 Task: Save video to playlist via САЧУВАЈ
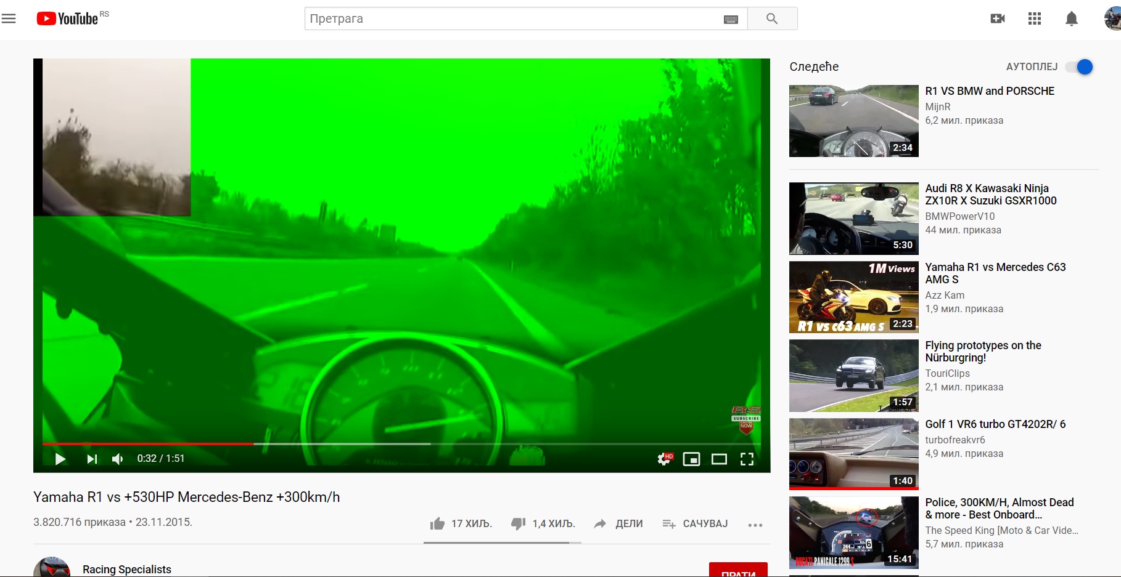(x=695, y=523)
